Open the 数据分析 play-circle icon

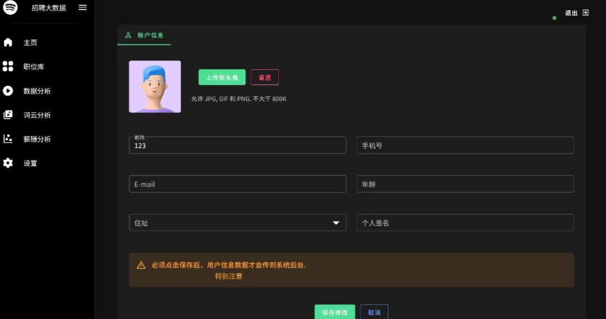[8, 90]
